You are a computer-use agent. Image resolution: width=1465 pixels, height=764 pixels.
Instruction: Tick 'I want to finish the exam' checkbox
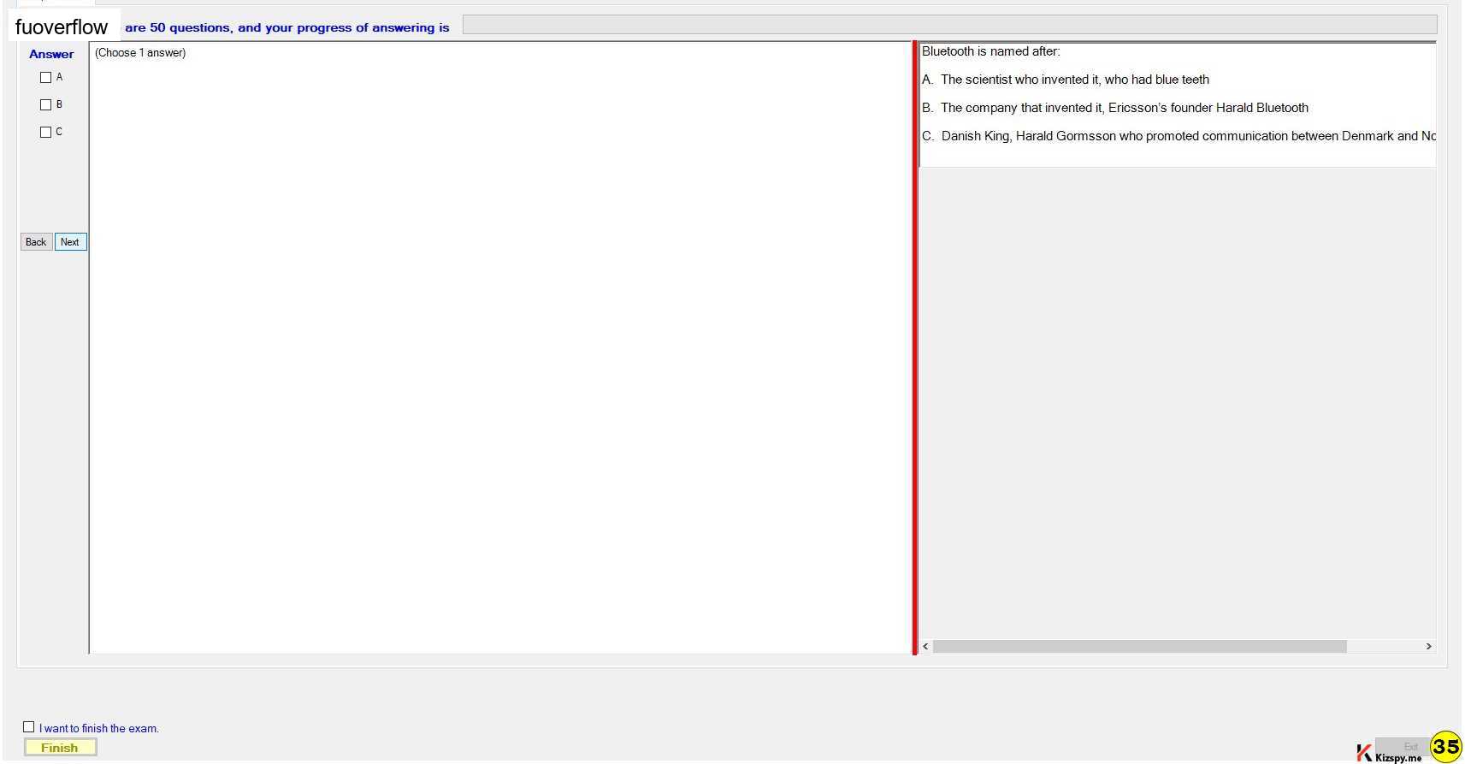click(29, 727)
